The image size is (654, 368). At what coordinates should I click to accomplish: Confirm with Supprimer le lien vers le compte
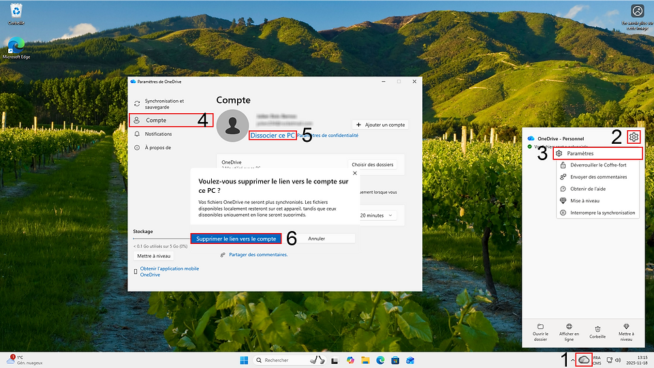click(236, 239)
